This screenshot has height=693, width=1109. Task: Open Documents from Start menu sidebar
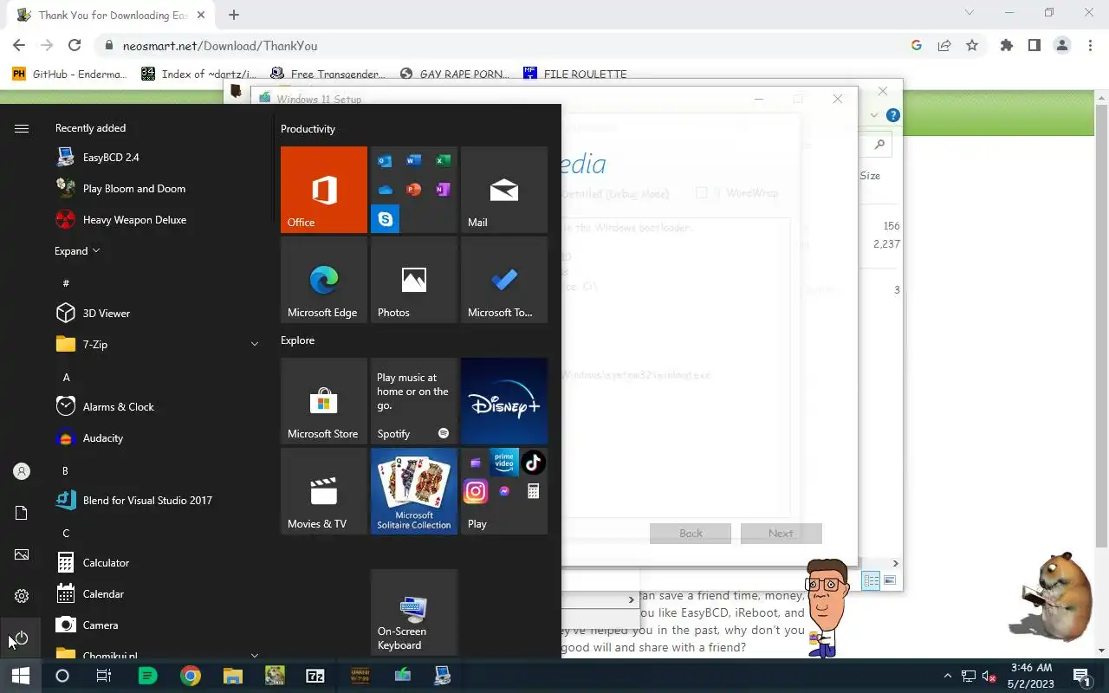click(22, 513)
